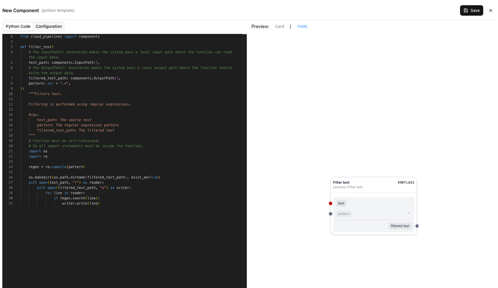
Task: Click the 'preview-Filter text' subtitle
Action: pyautogui.click(x=348, y=187)
